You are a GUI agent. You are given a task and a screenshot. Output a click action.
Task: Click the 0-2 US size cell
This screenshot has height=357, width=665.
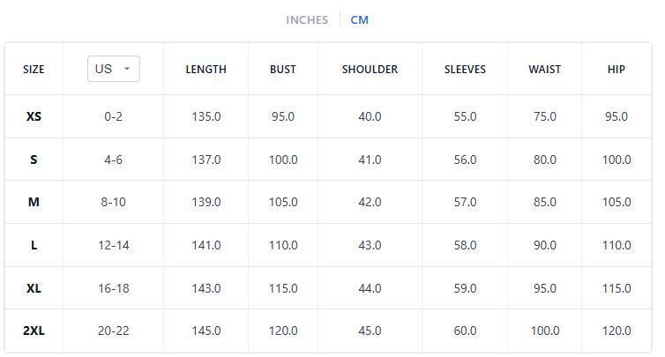[x=113, y=116]
